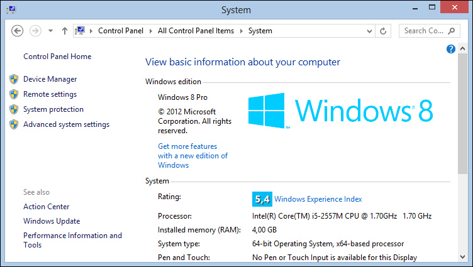Screen dimensions: 473x267
Task: Select All Control Panel Items breadcrumb
Action: [196, 31]
